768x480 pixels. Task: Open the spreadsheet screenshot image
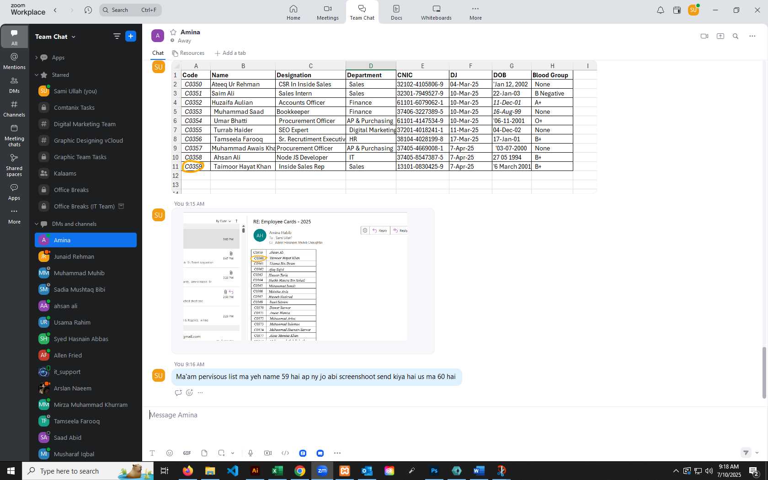[384, 128]
